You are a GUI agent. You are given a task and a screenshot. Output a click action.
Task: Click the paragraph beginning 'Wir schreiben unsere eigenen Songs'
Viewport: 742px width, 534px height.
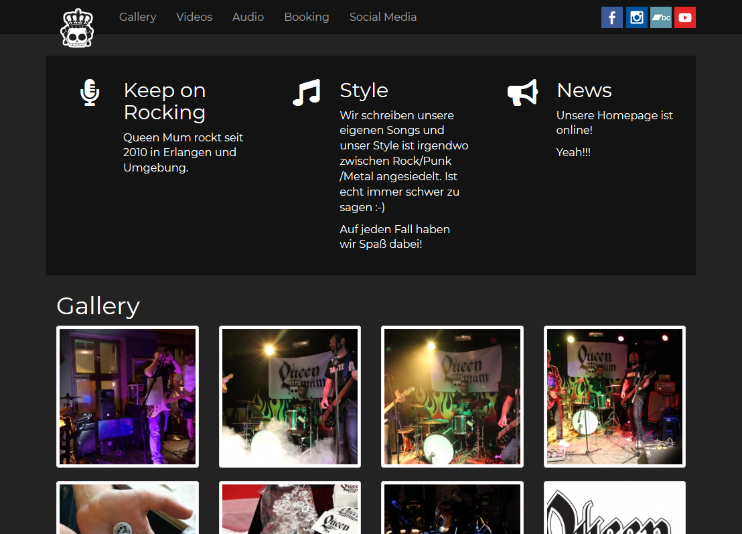[404, 161]
